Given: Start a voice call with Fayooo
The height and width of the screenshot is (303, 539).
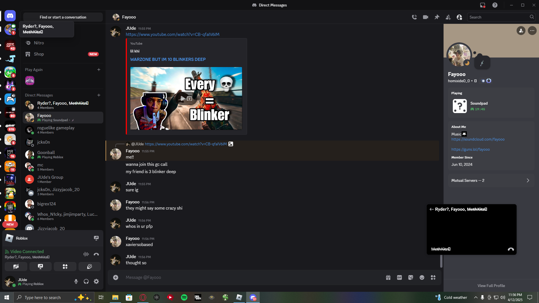Looking at the screenshot, I should click(414, 17).
